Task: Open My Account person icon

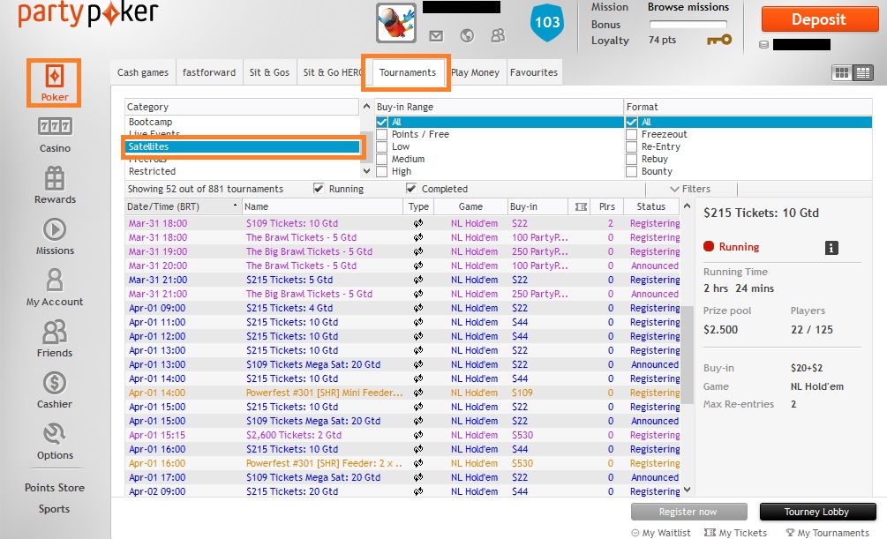Action: click(55, 280)
